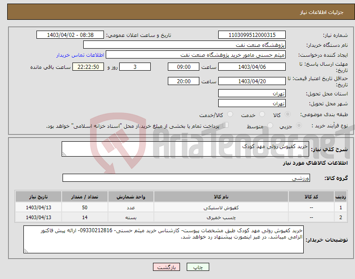The height and width of the screenshot is (279, 355).
Task: Click the quantity 14 cell
Action: click(x=85, y=217)
